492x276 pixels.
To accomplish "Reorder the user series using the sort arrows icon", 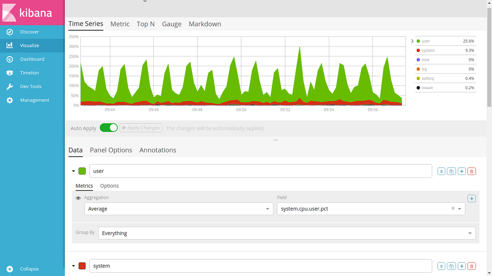I will 441,171.
